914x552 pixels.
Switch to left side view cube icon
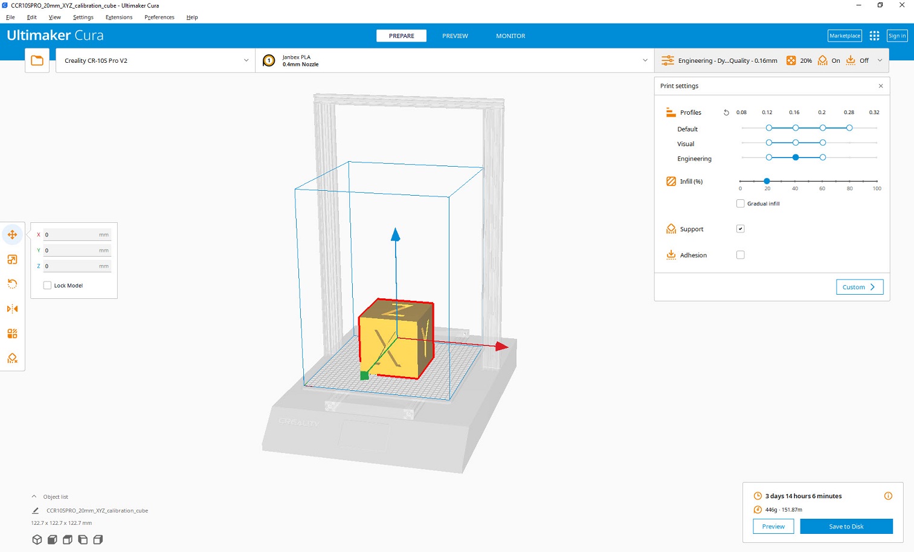[x=83, y=539]
